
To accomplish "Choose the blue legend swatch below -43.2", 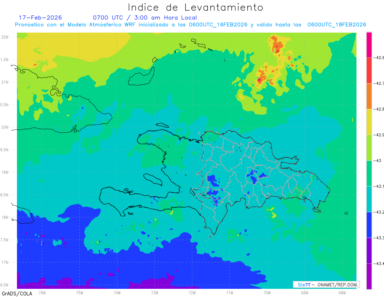I will coord(369,225).
